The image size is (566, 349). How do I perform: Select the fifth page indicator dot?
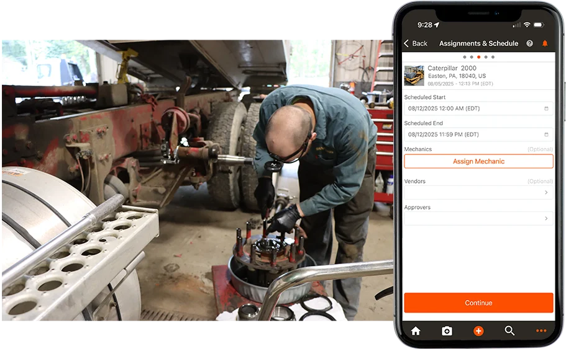click(493, 57)
